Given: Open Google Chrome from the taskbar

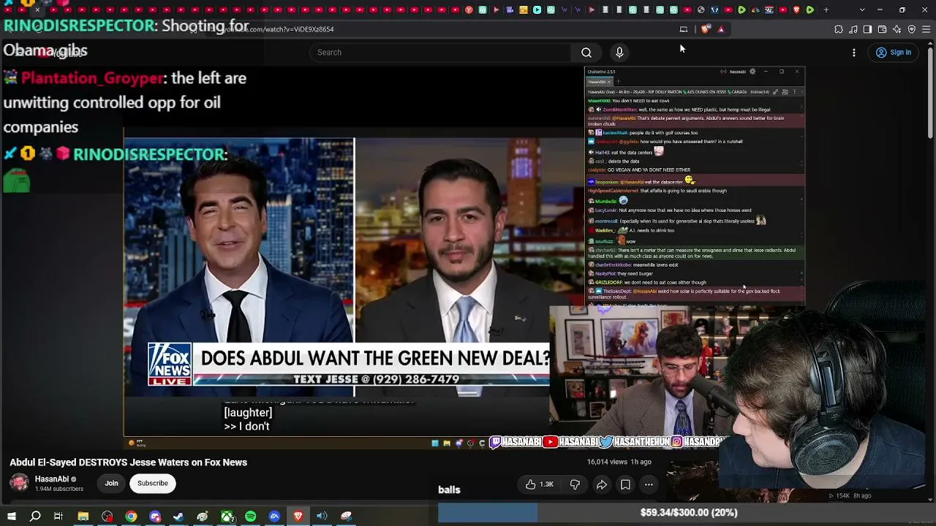Looking at the screenshot, I should pos(131,517).
